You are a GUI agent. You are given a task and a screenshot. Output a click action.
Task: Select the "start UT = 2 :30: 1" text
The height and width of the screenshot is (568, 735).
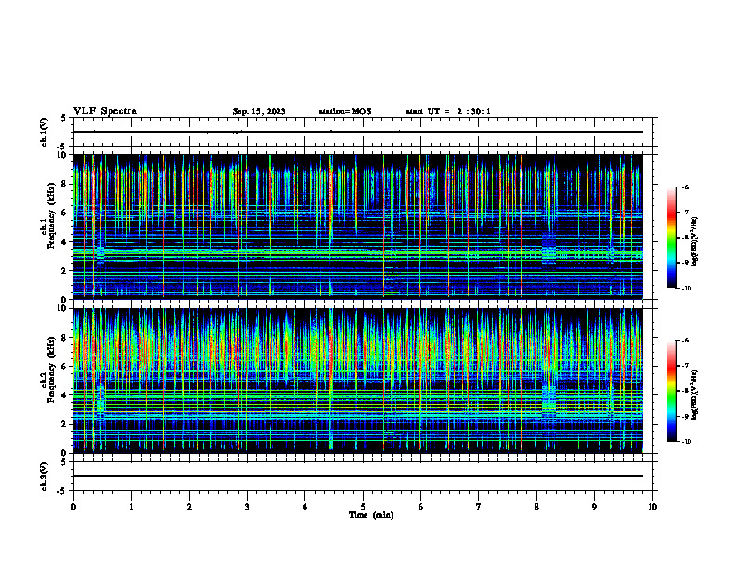(448, 111)
